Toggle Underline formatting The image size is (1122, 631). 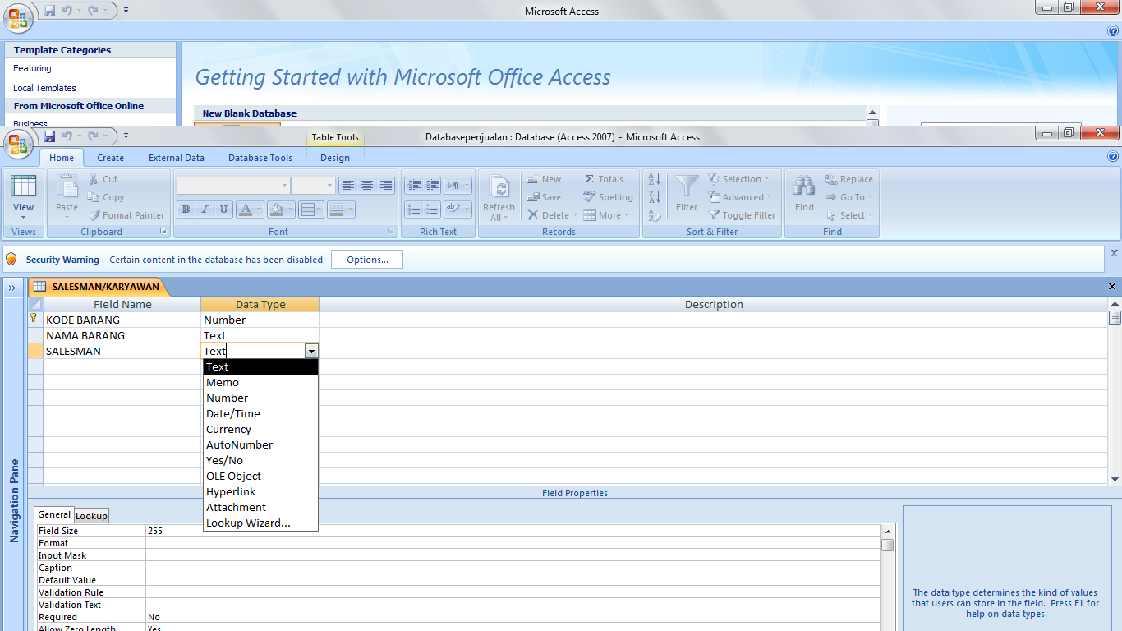(224, 210)
